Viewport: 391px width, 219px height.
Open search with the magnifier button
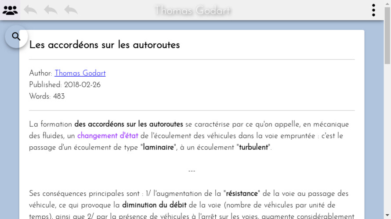coord(16,37)
